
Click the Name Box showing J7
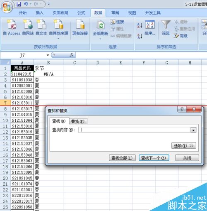click(23, 55)
